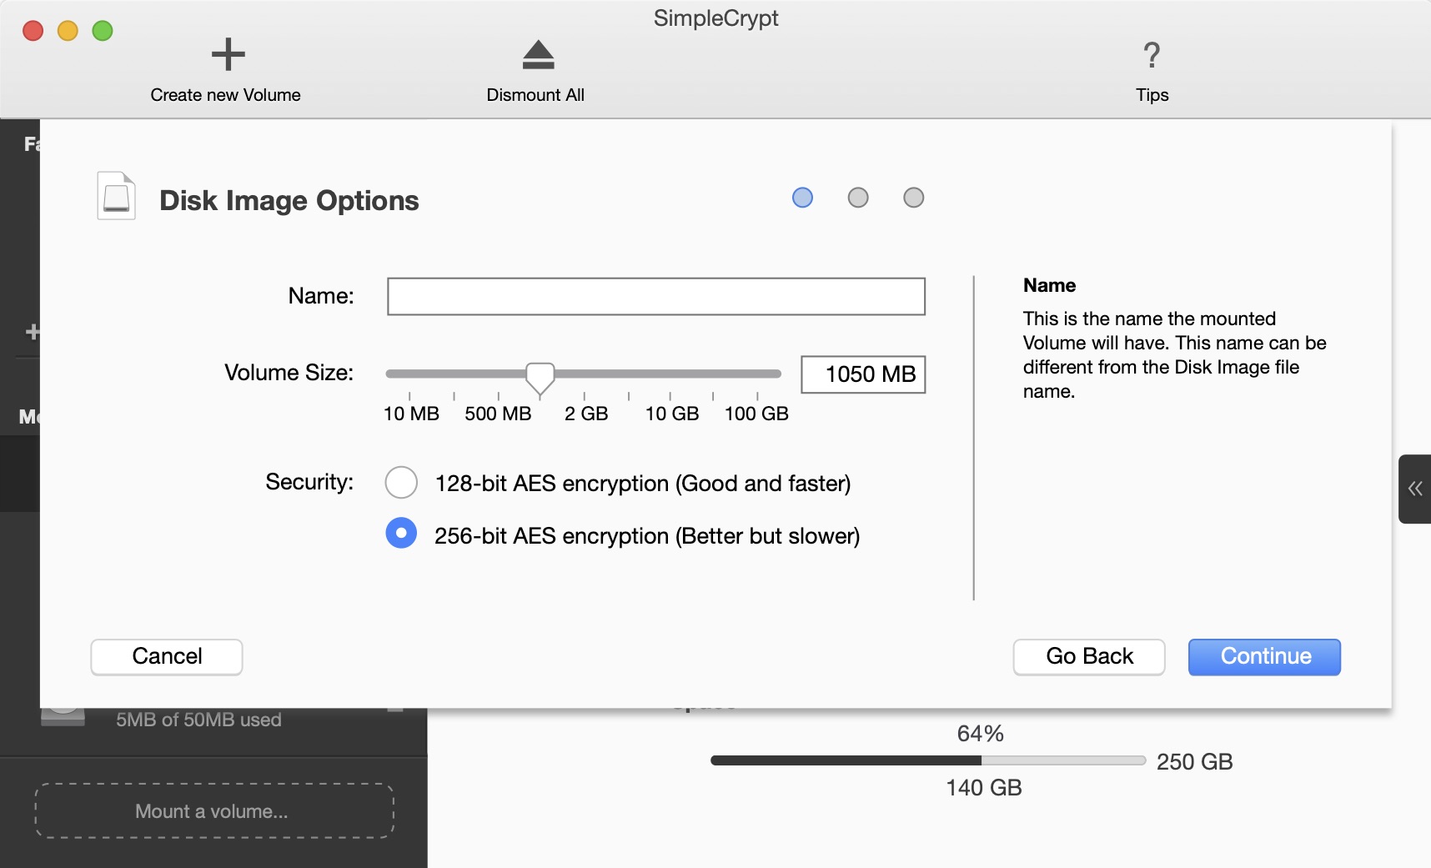Click the 250 GB capacity label
The width and height of the screenshot is (1431, 868).
[x=1194, y=761]
